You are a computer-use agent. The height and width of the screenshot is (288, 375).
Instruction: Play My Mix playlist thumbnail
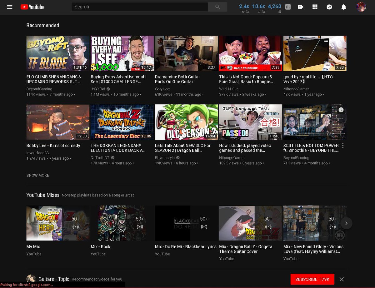click(x=58, y=223)
